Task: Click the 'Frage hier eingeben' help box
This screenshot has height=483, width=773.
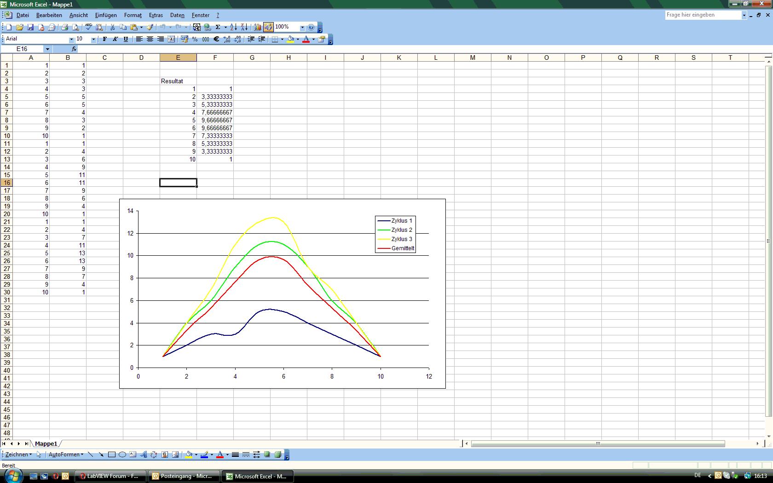Action: [703, 15]
